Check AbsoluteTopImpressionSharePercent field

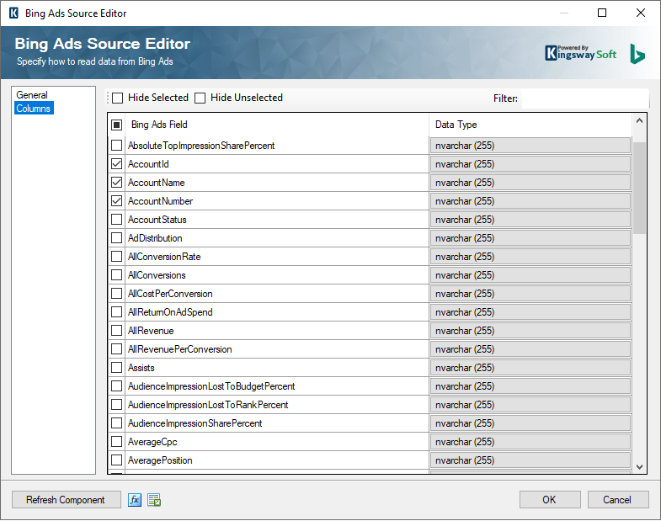117,146
